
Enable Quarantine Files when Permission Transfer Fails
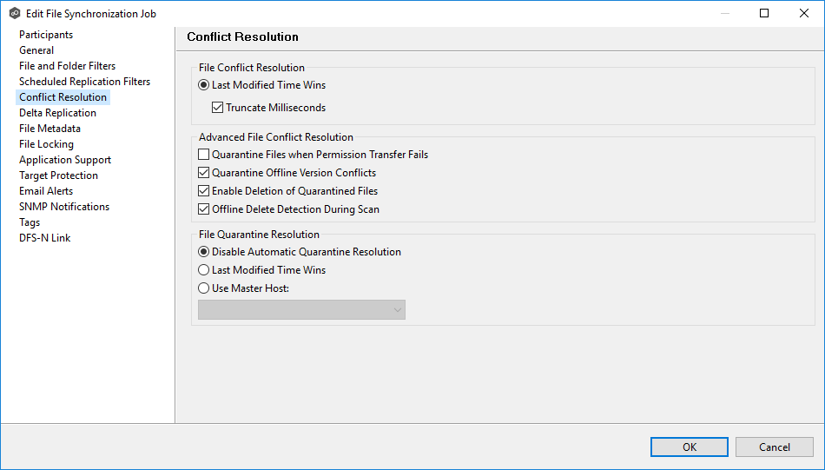pos(204,155)
